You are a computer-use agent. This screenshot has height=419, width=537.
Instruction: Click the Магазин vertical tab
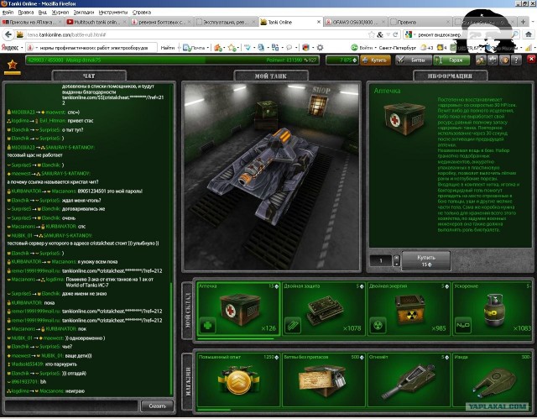pos(187,381)
